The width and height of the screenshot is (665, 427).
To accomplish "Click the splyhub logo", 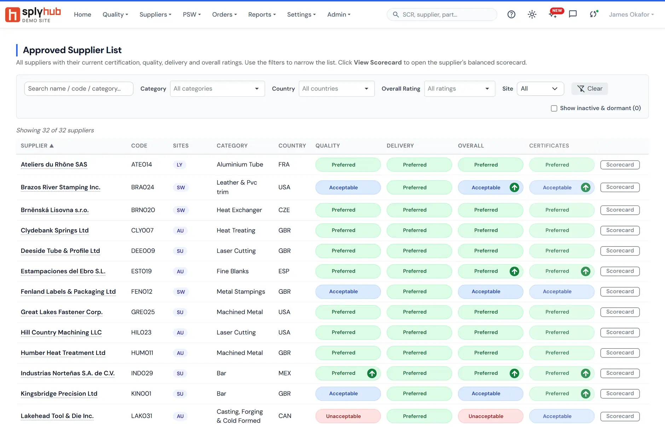I will 33,14.
